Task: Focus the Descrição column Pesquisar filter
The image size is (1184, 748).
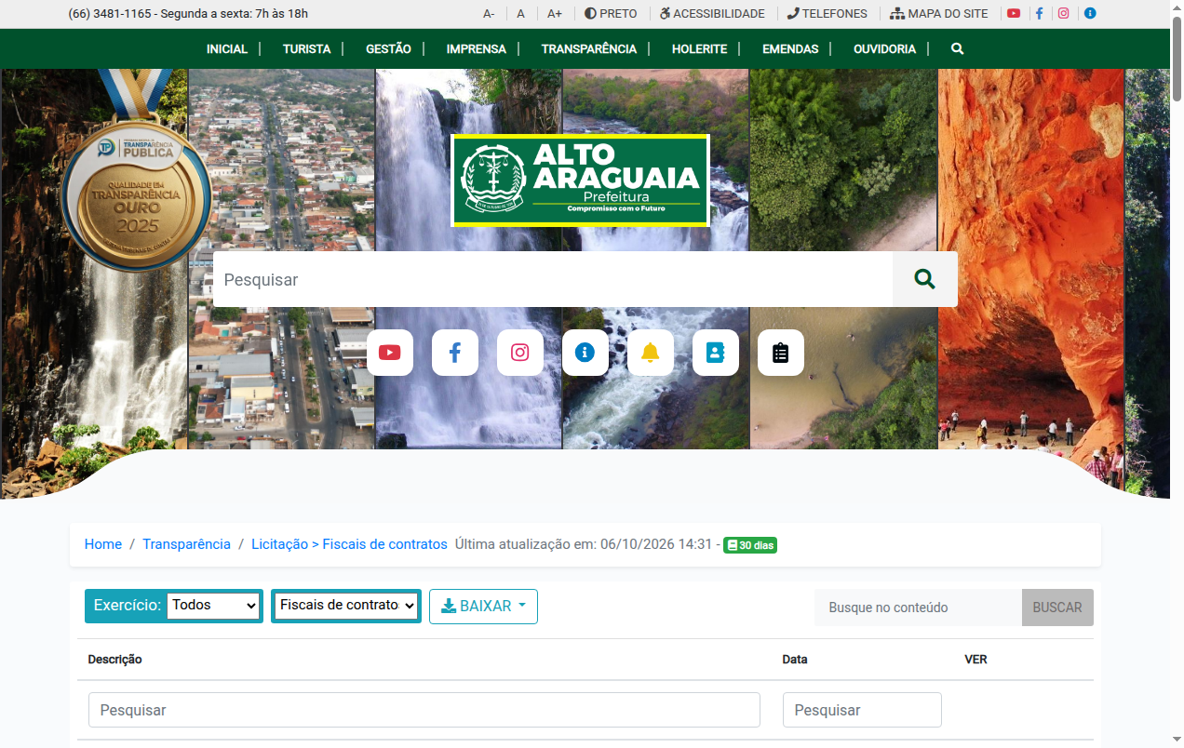Action: tap(424, 710)
